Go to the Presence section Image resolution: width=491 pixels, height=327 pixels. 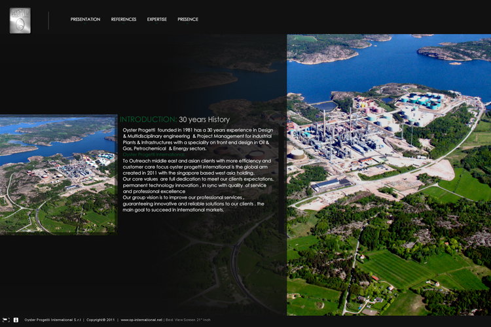point(188,20)
